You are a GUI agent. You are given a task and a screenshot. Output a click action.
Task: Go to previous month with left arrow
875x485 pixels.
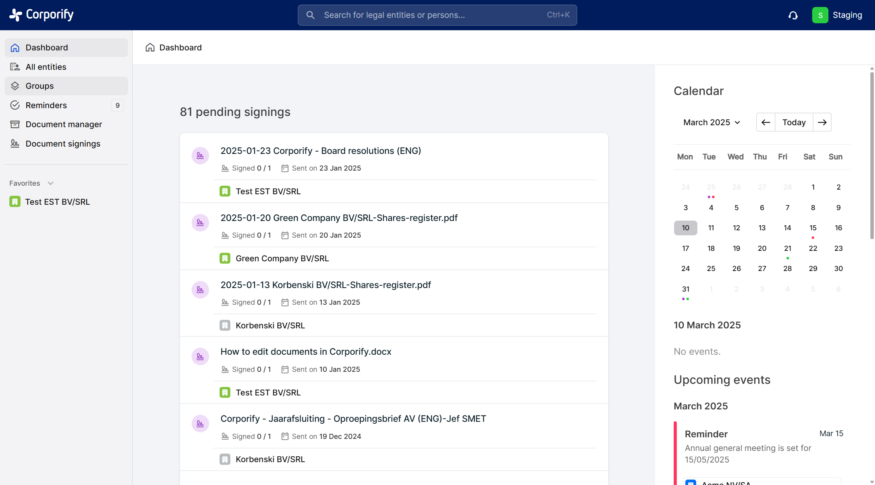pyautogui.click(x=766, y=123)
